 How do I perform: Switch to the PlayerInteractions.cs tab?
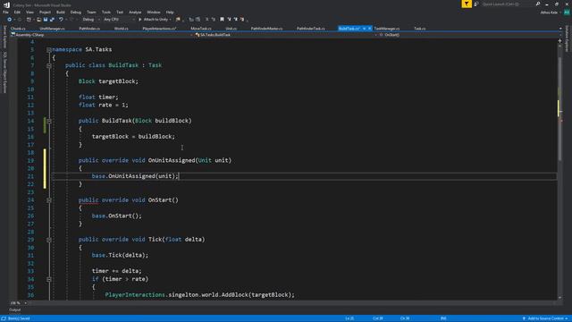pos(159,29)
